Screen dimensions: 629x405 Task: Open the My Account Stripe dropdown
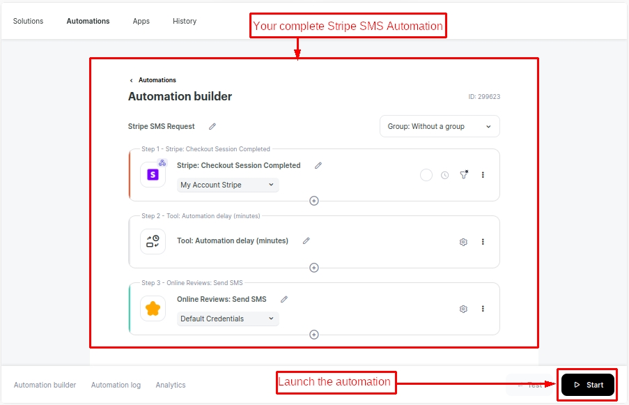(228, 185)
